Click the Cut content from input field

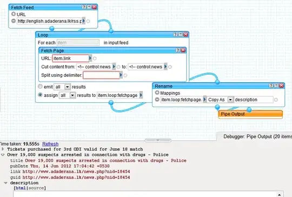coord(94,67)
